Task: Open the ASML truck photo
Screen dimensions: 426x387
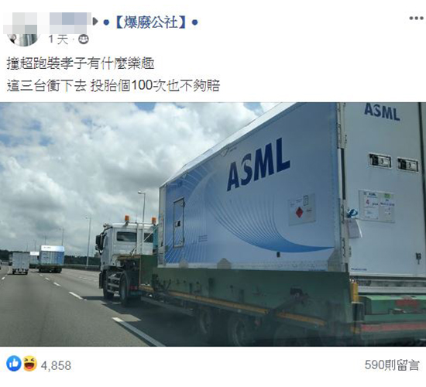Action: [213, 224]
